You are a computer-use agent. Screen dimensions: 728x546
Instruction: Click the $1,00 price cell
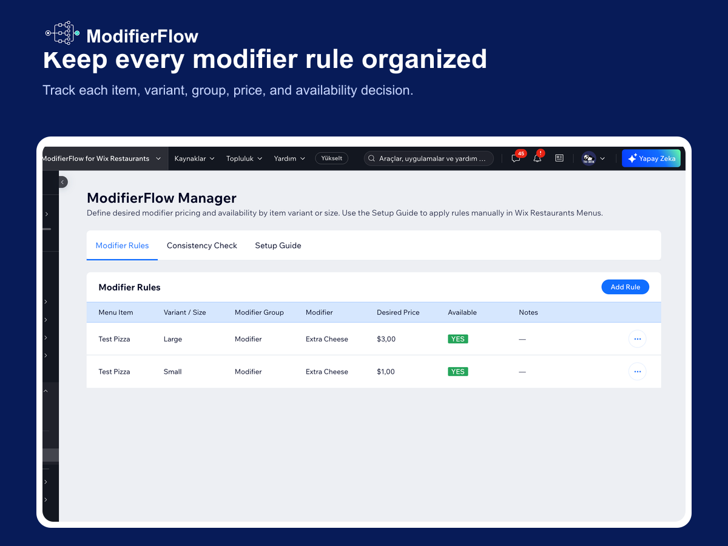[x=386, y=371]
